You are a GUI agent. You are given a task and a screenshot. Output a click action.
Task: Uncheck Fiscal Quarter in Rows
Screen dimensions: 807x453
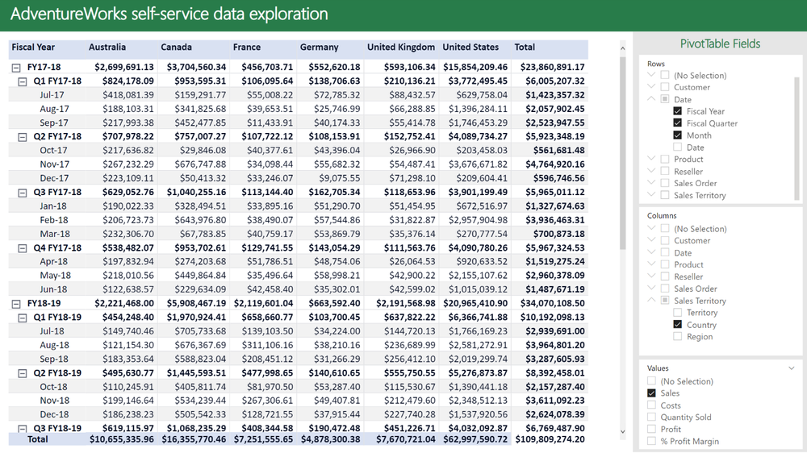677,123
